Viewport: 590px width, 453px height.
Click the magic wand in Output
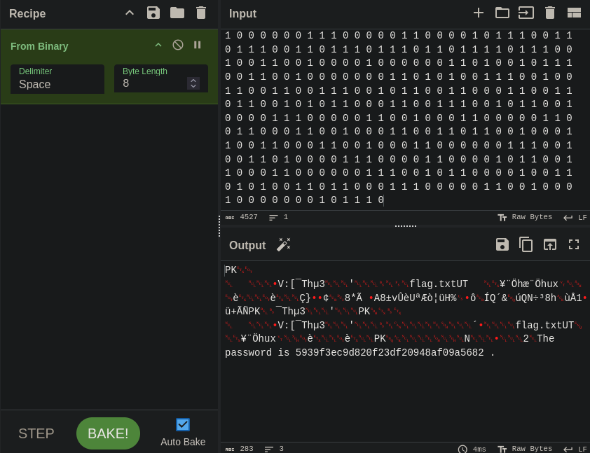pyautogui.click(x=284, y=244)
